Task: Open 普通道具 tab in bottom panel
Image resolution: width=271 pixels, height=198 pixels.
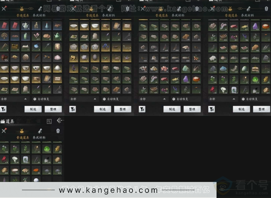Action: [23, 137]
